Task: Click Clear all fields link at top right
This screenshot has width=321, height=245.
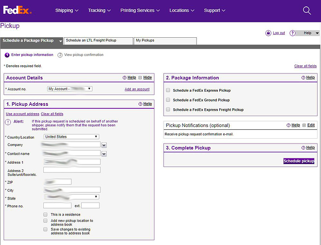Action: pyautogui.click(x=305, y=66)
